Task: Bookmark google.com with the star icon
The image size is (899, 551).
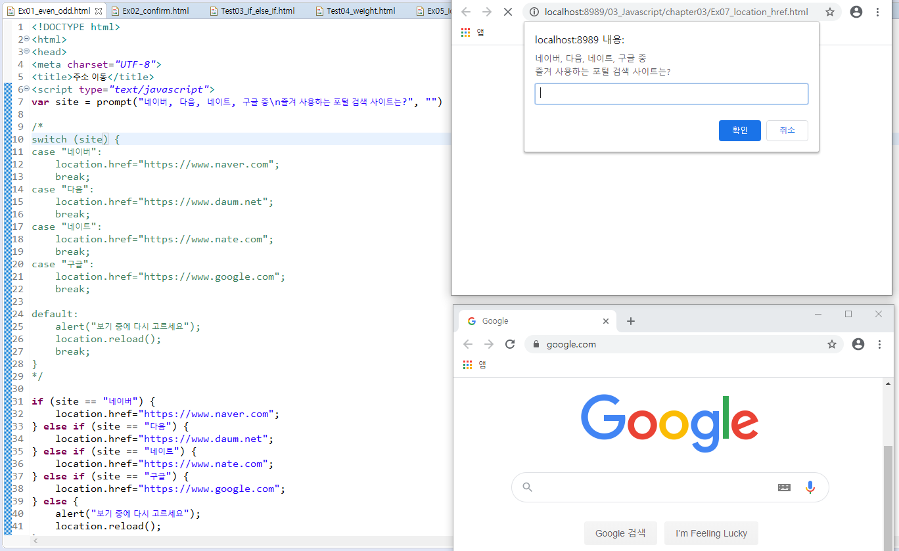Action: pyautogui.click(x=832, y=344)
